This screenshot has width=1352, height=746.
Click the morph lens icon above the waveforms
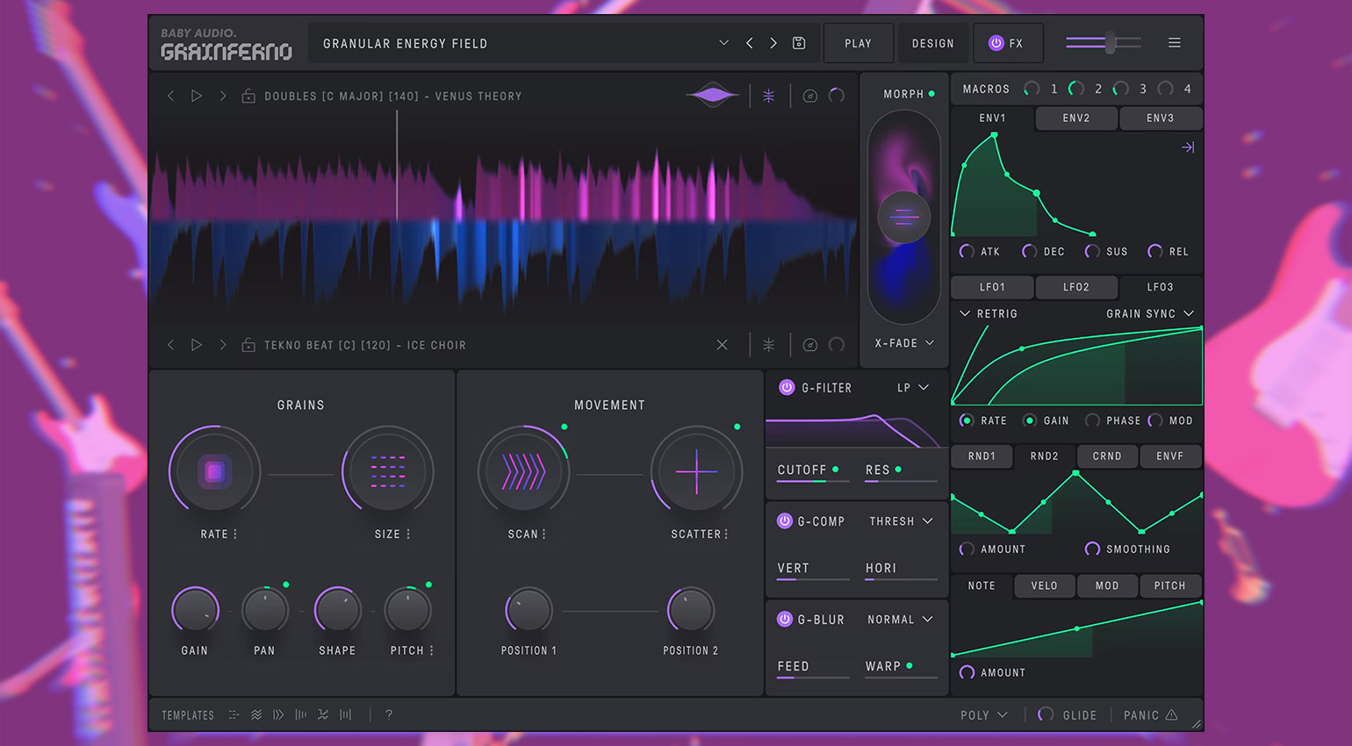click(x=712, y=95)
